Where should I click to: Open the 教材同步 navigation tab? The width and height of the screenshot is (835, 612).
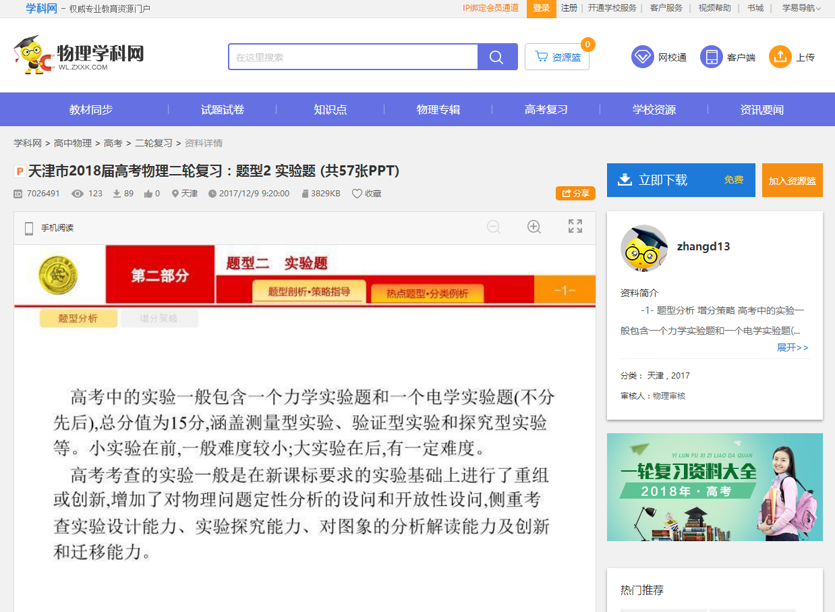pos(91,110)
